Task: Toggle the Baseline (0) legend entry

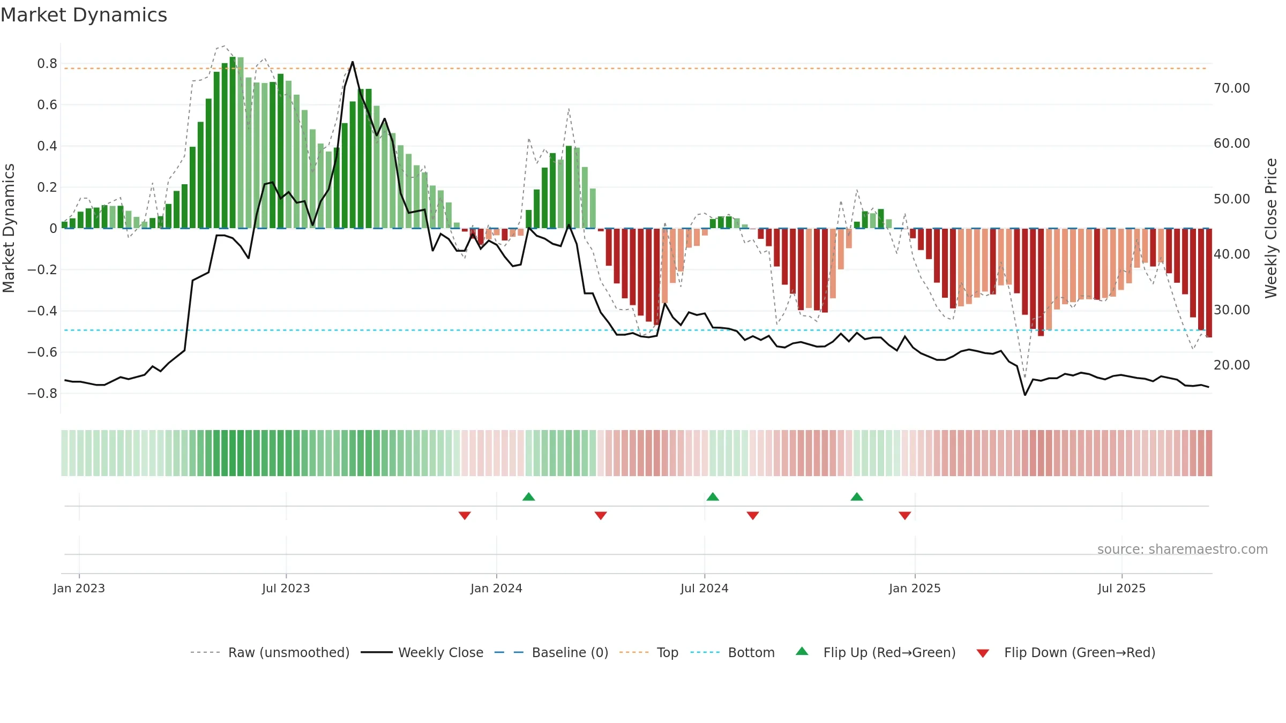Action: pyautogui.click(x=551, y=652)
